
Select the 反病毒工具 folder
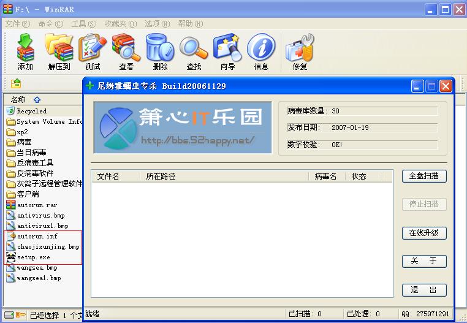[x=30, y=163]
